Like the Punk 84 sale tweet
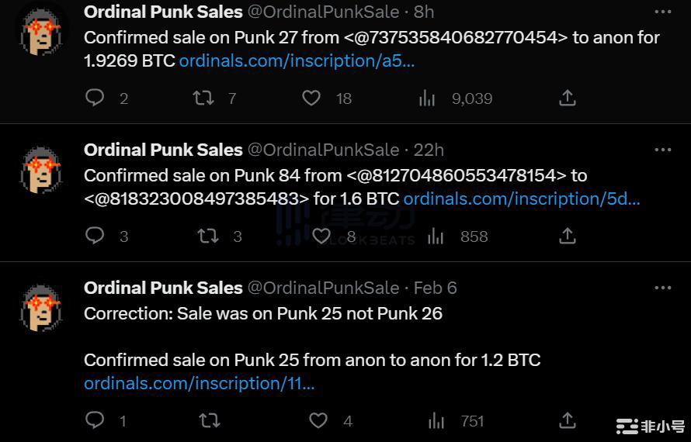Image resolution: width=691 pixels, height=442 pixels. 321,236
